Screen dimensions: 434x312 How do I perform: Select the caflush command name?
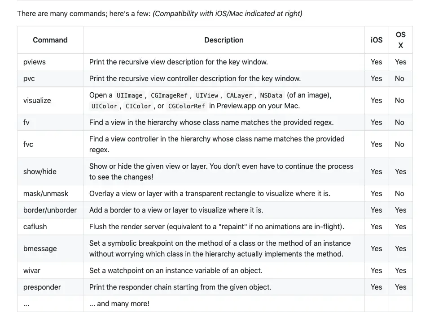coord(35,227)
